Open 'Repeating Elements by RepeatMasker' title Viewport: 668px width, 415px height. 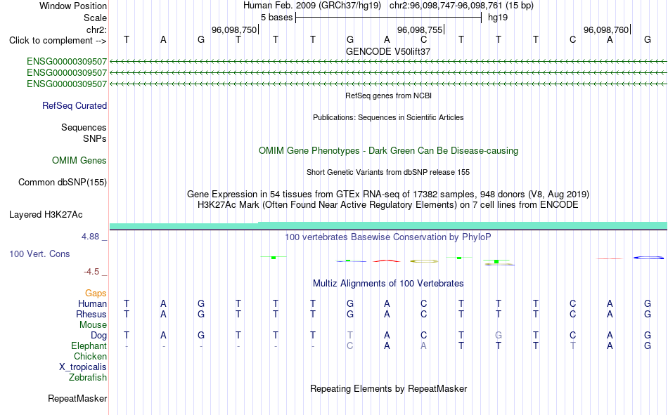(x=388, y=388)
